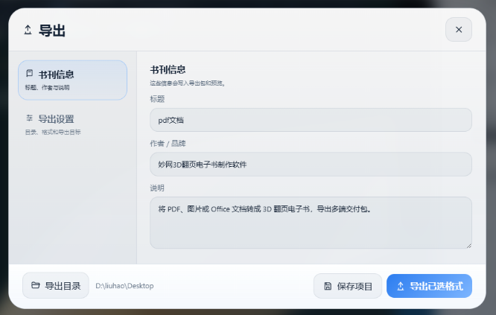Click the 保存项目 button
Image resolution: width=496 pixels, height=315 pixels.
pos(348,286)
